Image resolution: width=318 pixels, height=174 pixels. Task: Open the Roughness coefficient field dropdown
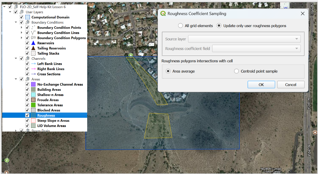(256, 49)
